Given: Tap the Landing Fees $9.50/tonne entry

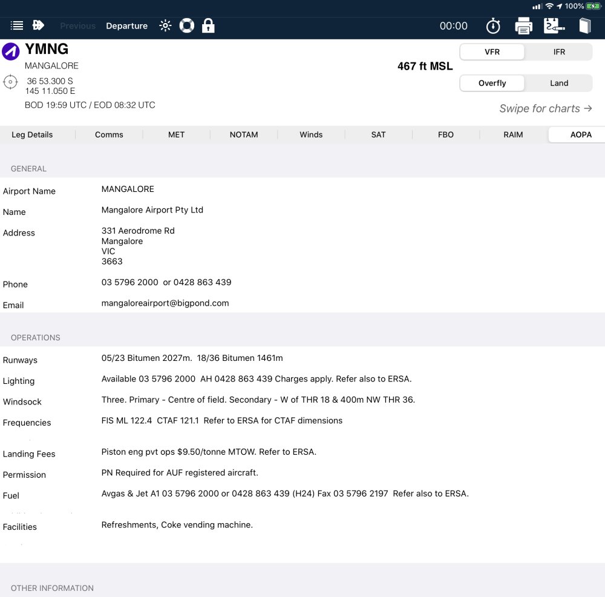Looking at the screenshot, I should 209,452.
